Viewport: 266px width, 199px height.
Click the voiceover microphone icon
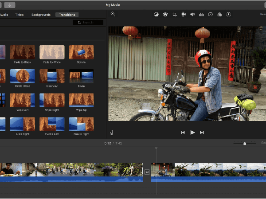112,132
